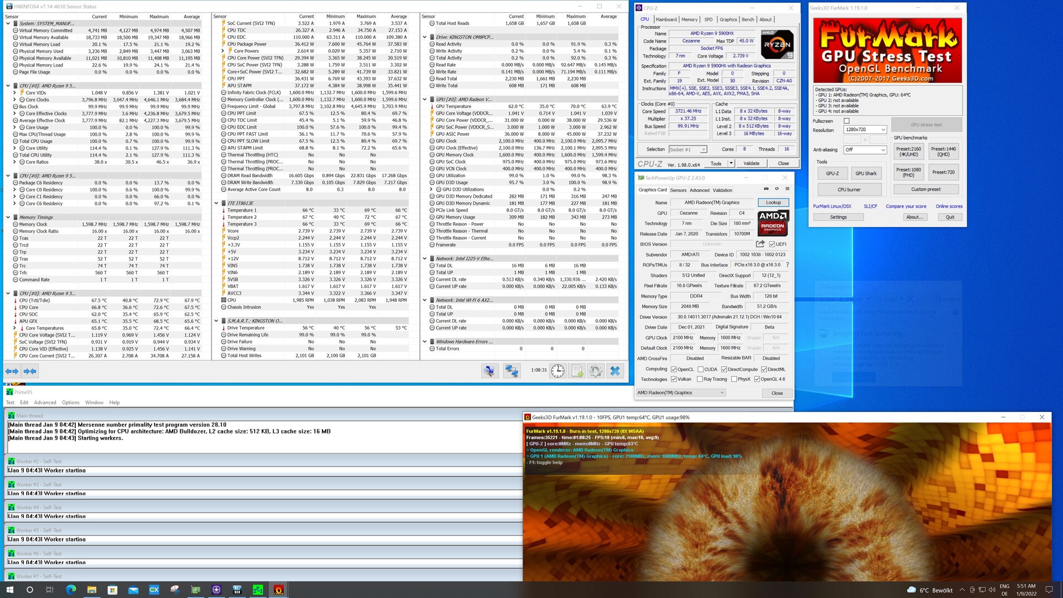The image size is (1063, 598).
Task: Open Cortana search circle on taskbar
Action: [x=29, y=590]
